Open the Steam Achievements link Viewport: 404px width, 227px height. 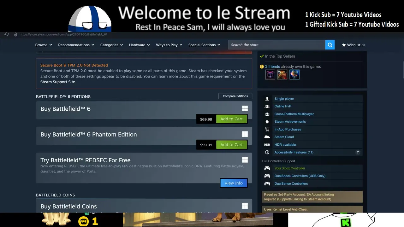(290, 122)
